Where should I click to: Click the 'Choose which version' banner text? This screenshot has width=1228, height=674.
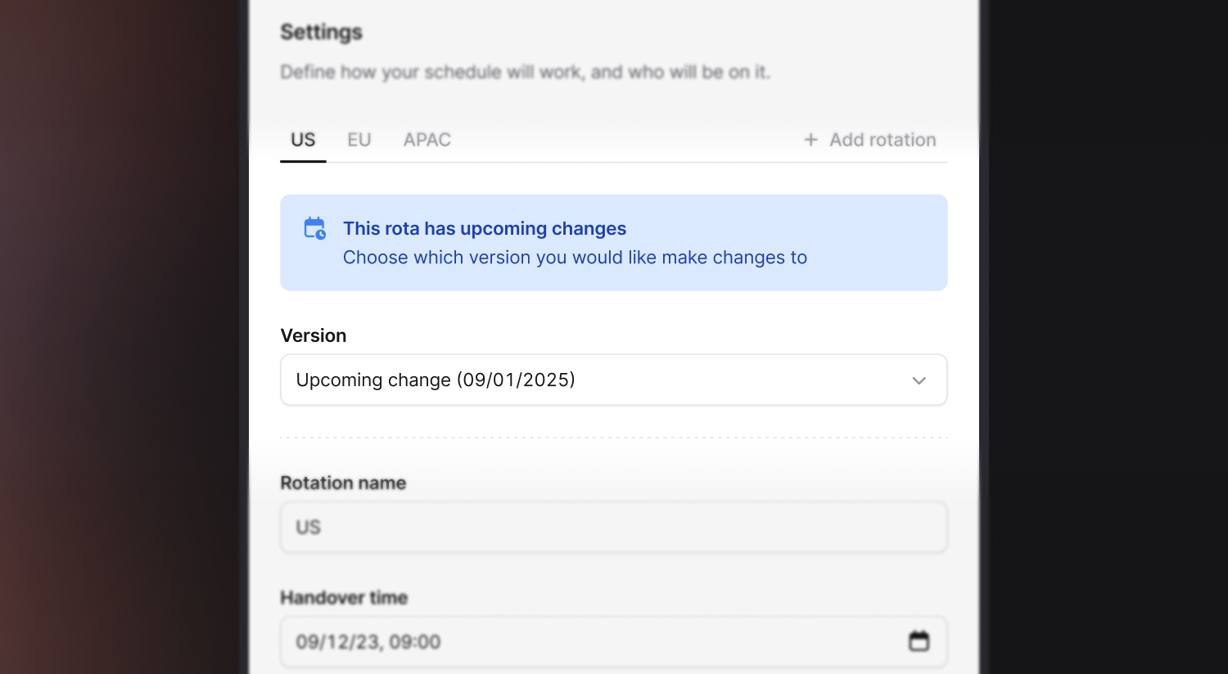point(575,258)
